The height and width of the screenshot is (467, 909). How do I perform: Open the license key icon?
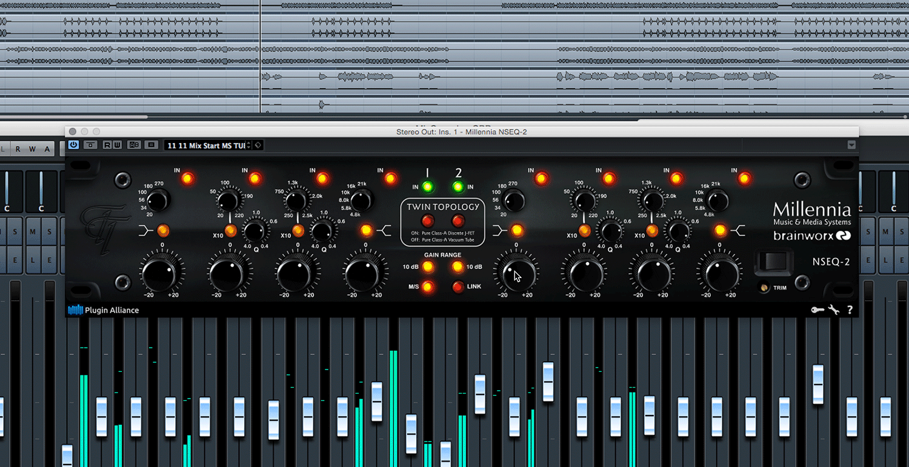click(x=817, y=310)
